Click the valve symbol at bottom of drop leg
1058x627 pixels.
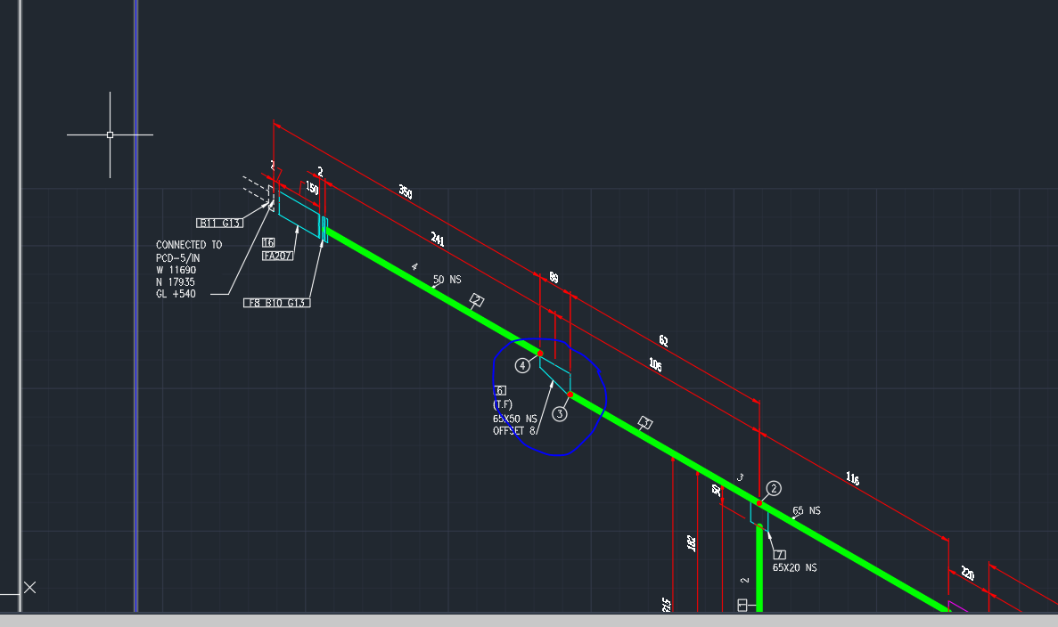[742, 605]
